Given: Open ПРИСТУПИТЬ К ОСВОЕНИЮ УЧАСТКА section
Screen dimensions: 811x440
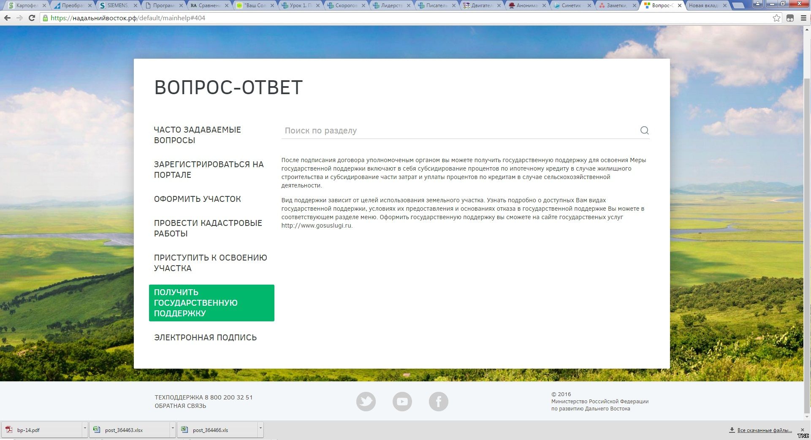Looking at the screenshot, I should coord(210,263).
